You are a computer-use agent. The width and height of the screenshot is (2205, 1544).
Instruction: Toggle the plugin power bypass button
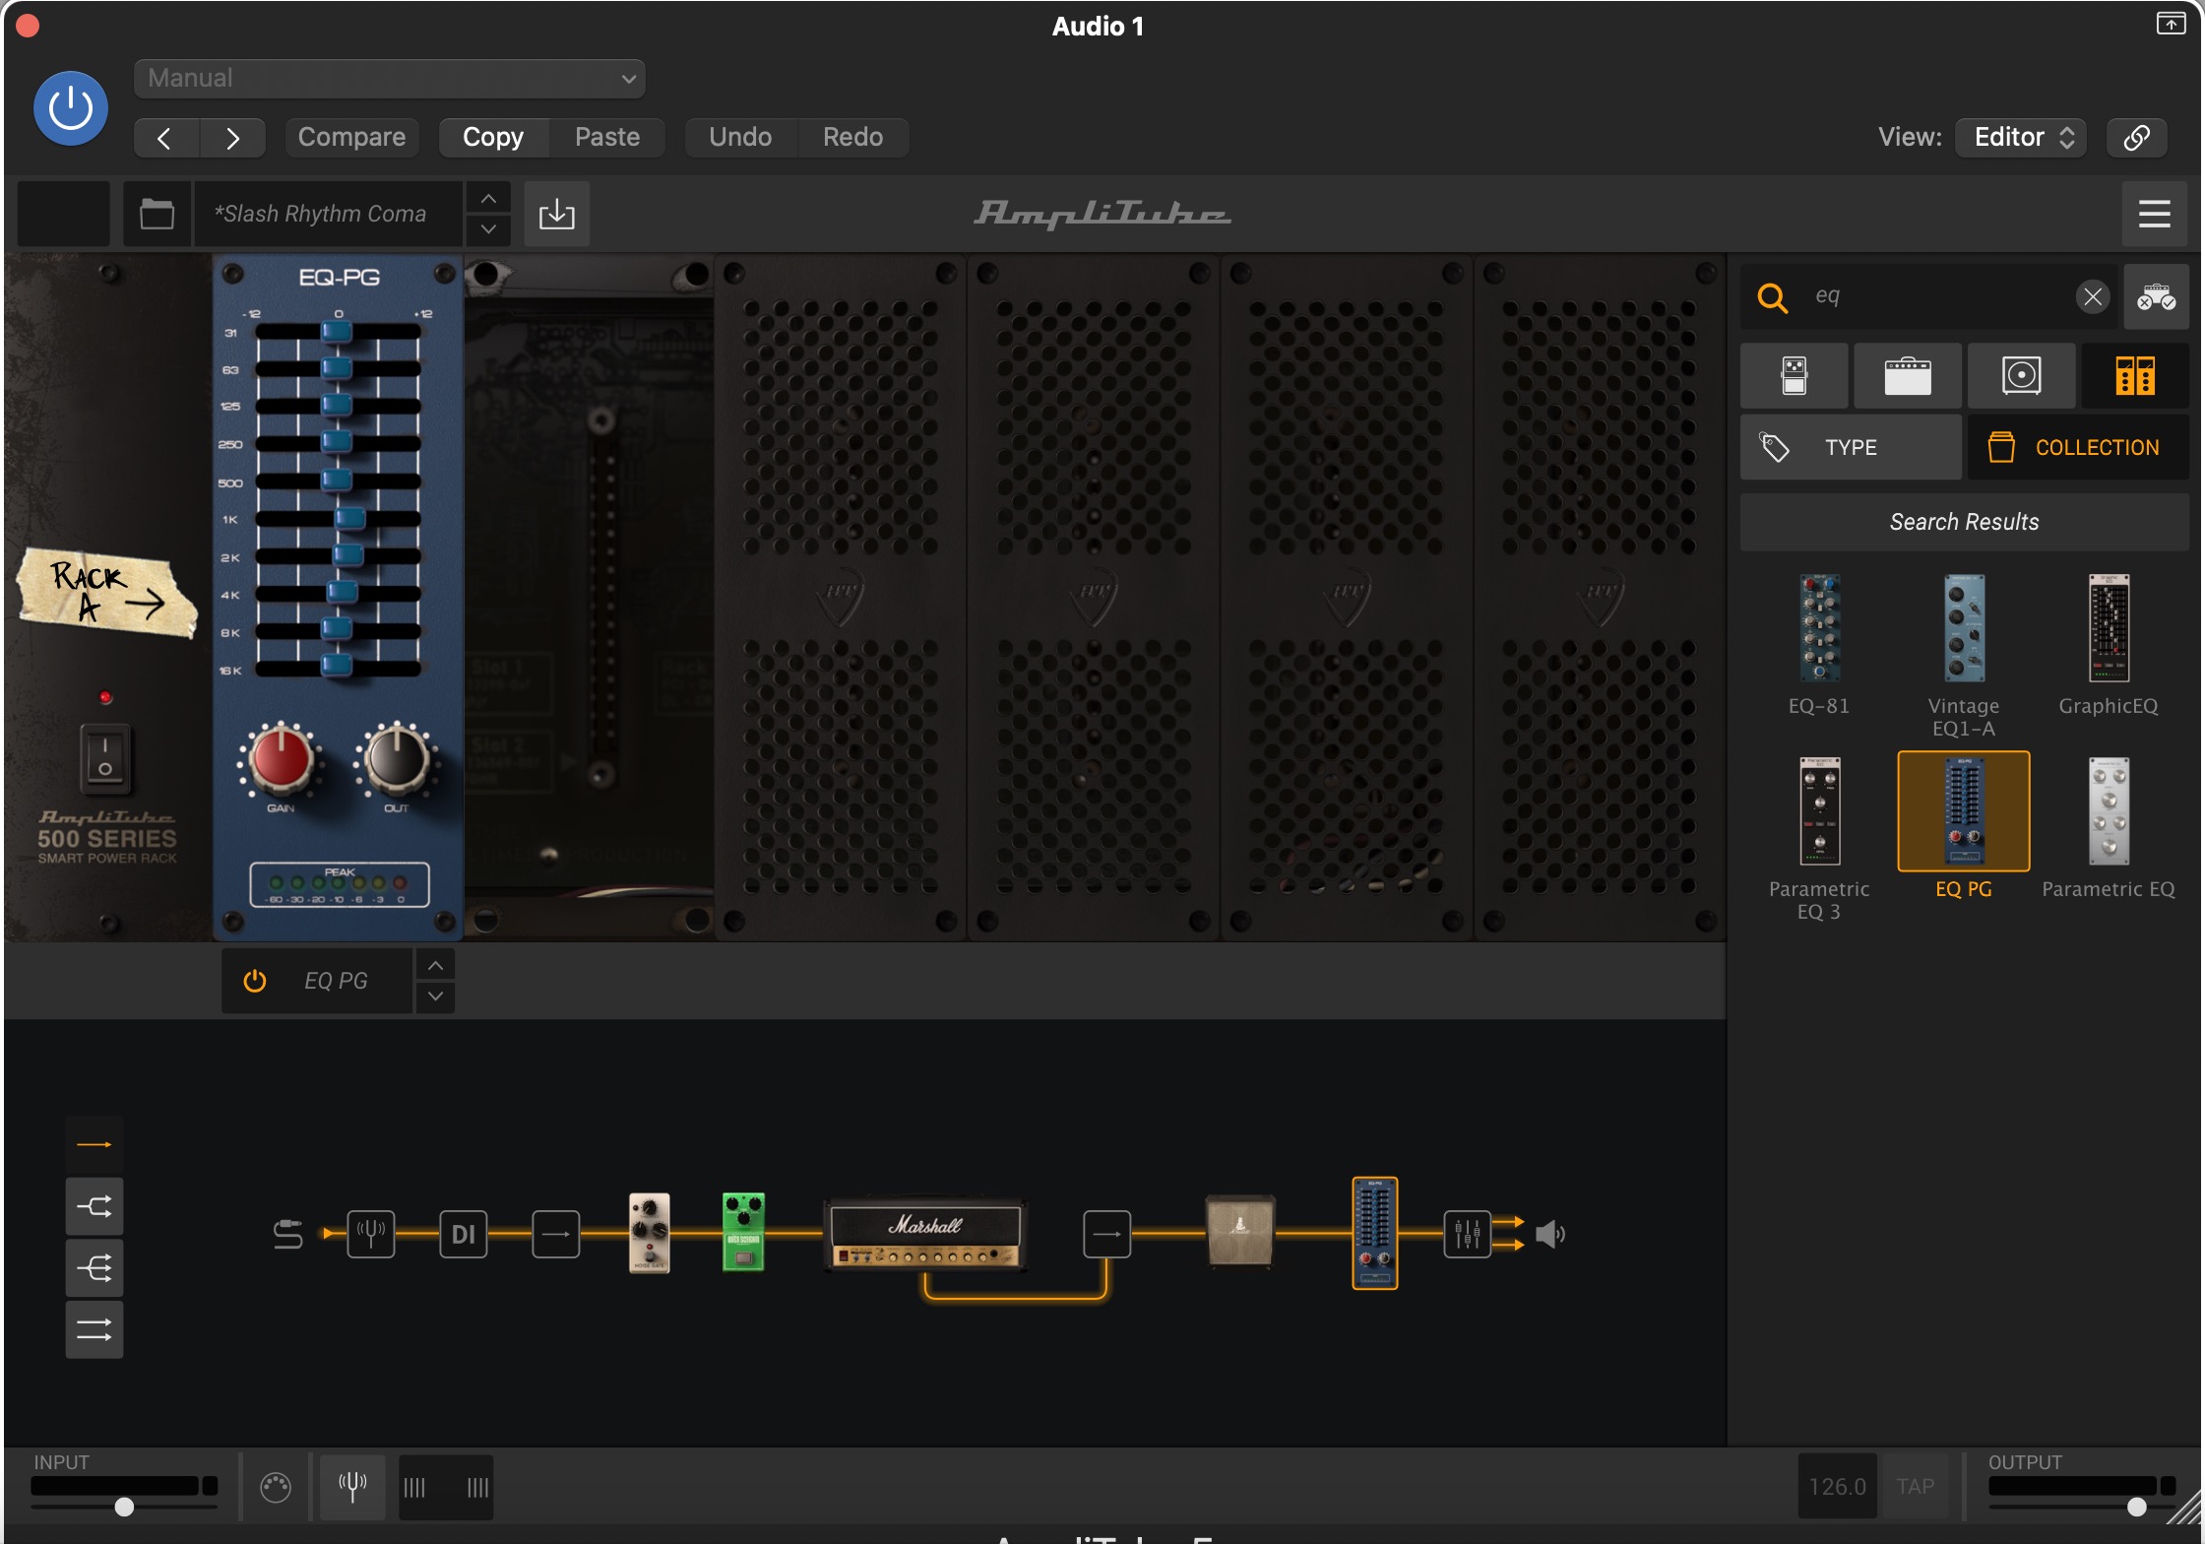point(71,108)
